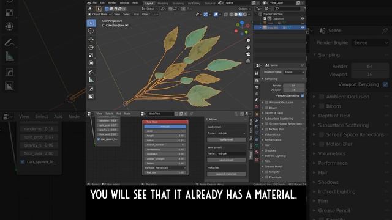Viewport: 392px width, 220px height.
Task: Select the Scale tool
Action: click(x=91, y=55)
